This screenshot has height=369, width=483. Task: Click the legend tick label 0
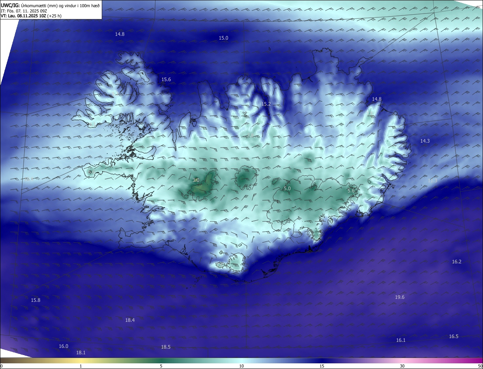pyautogui.click(x=2, y=366)
